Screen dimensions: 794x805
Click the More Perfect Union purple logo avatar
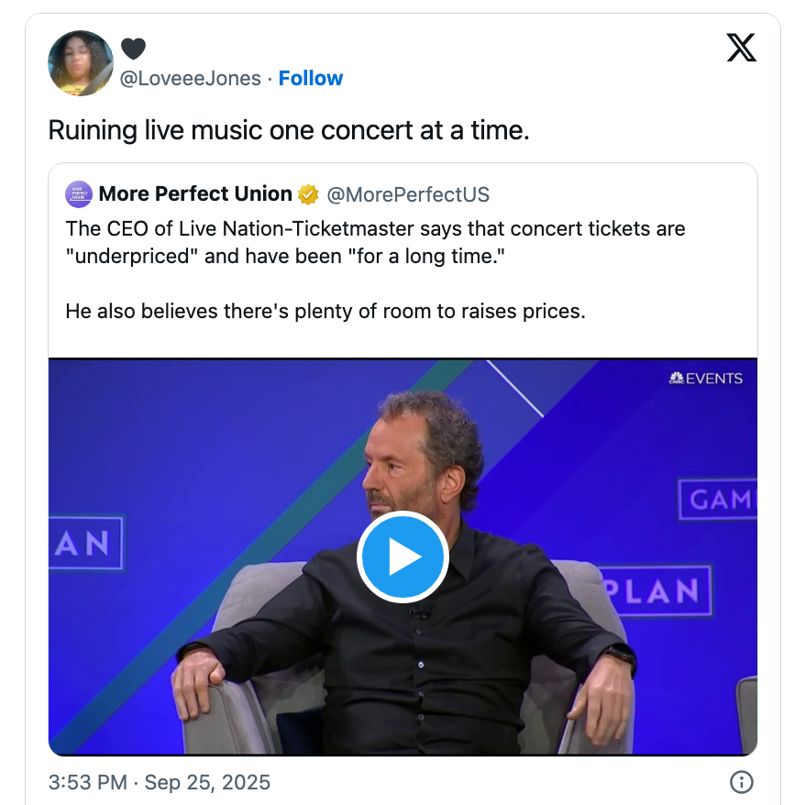(x=76, y=193)
